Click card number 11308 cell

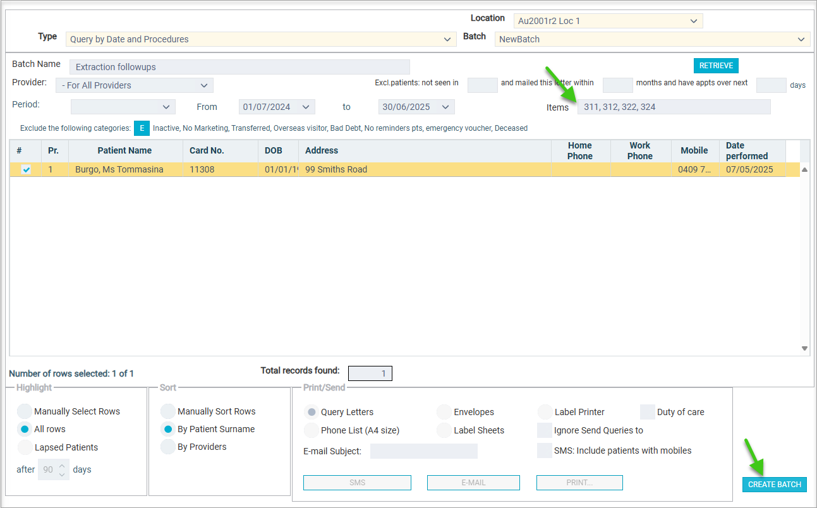click(x=221, y=169)
